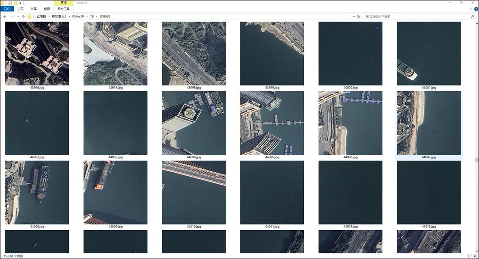Refresh the 208685 folder view
Viewport: 479px width, 259px height.
[358, 16]
